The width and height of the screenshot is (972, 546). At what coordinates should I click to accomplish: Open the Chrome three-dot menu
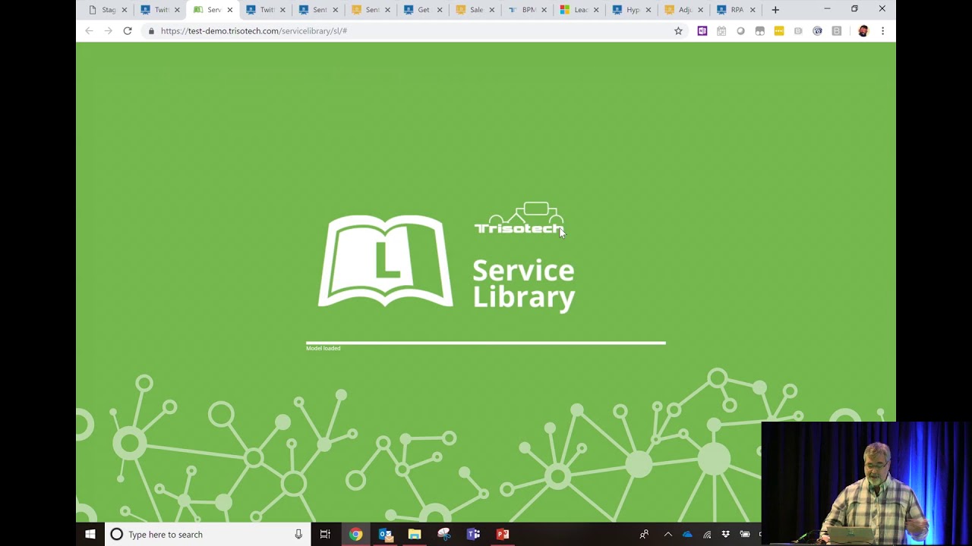(882, 31)
